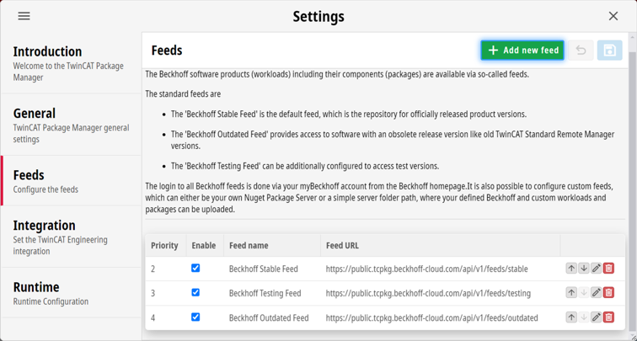Edit the Beckhoff Stable Feed

click(596, 269)
